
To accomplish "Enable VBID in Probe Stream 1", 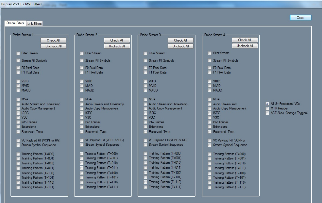I will 18,81.
